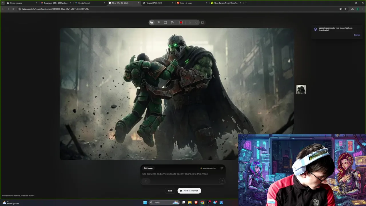The width and height of the screenshot is (366, 206).
Task: Open the Windows Start menu
Action: (145, 203)
